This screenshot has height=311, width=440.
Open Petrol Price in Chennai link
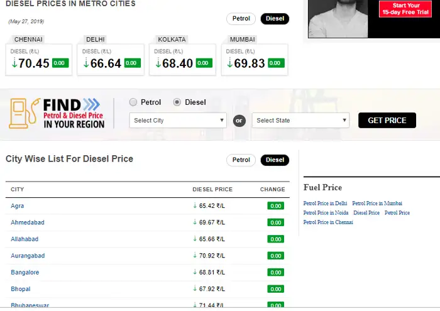327,222
